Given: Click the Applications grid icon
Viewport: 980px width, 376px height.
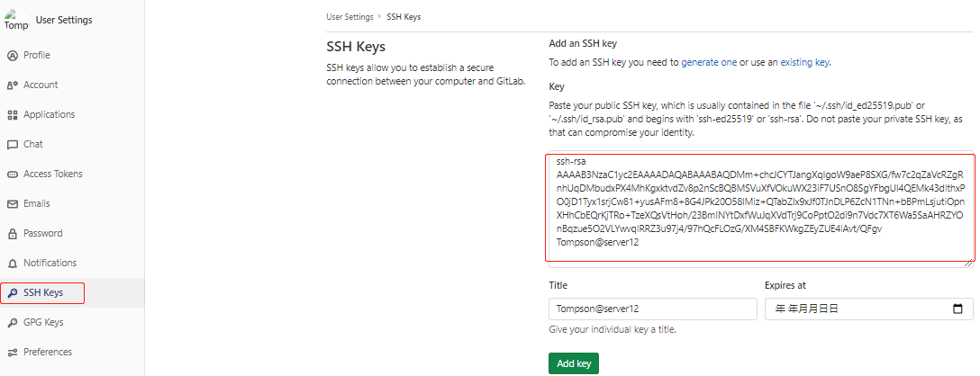Looking at the screenshot, I should tap(13, 114).
